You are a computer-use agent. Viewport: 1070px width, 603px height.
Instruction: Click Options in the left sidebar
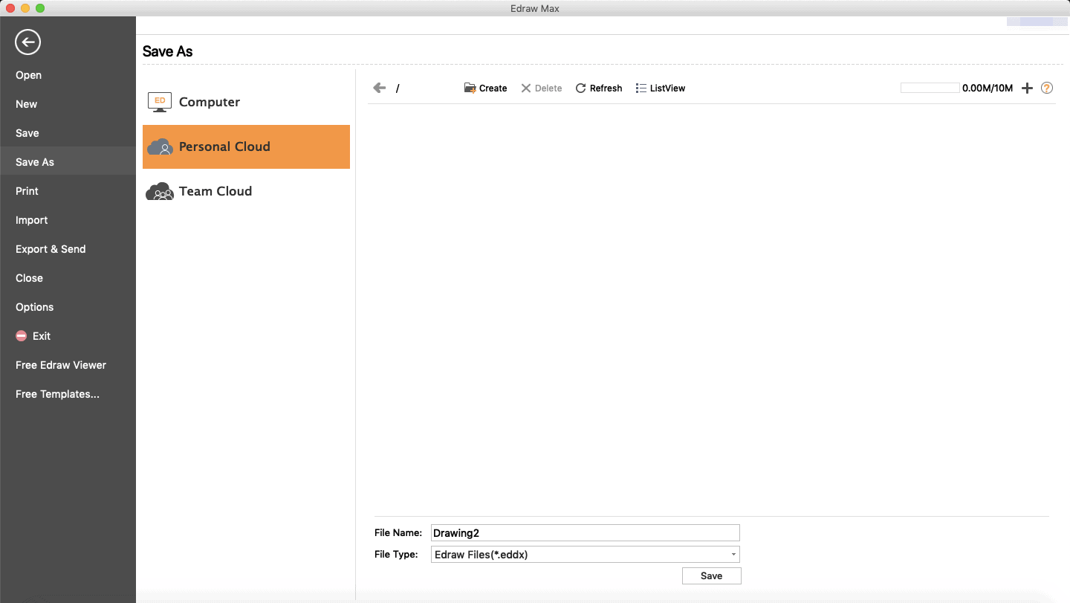pos(34,307)
